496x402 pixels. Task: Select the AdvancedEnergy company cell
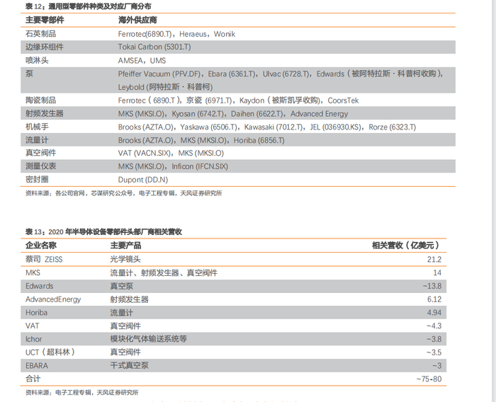click(53, 299)
